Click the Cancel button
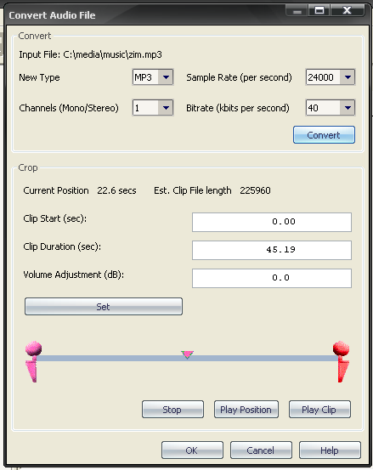 (261, 450)
